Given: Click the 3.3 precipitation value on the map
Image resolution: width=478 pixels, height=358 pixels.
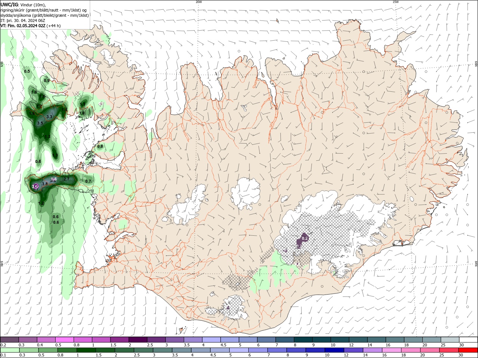Looking at the screenshot, I should (x=49, y=117).
